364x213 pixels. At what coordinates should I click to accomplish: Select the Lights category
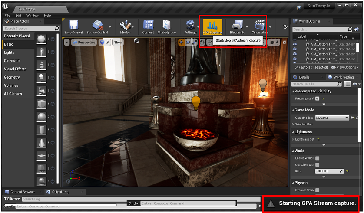pos(9,52)
